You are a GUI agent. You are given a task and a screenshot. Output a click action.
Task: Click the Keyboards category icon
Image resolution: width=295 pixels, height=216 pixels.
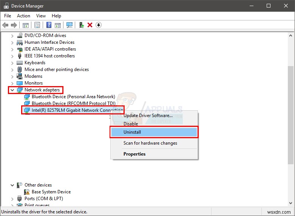pos(20,63)
